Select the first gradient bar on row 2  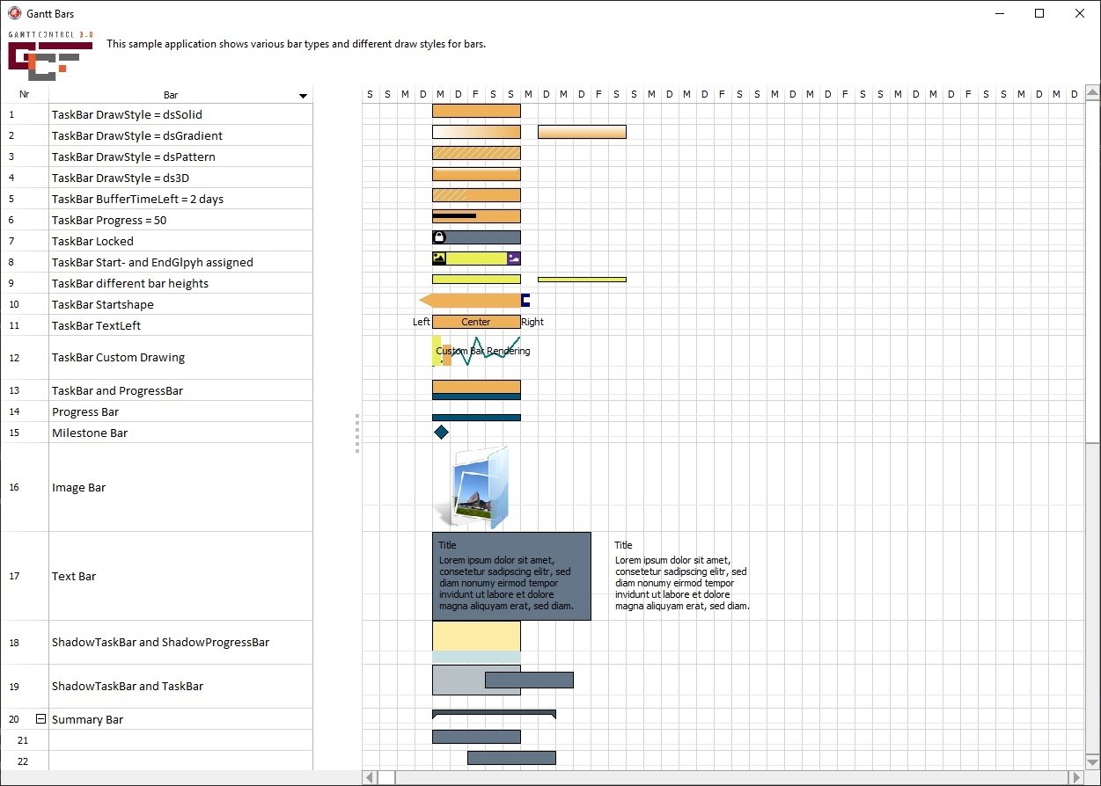click(476, 132)
